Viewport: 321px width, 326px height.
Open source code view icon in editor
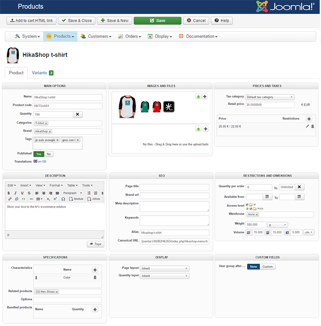(x=24, y=199)
